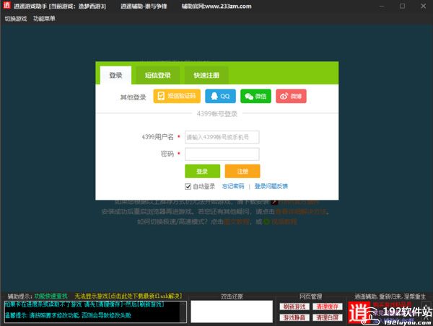The width and height of the screenshot is (433, 326).
Task: Click the red 逍 logo at bottom right
Action: pyautogui.click(x=359, y=312)
